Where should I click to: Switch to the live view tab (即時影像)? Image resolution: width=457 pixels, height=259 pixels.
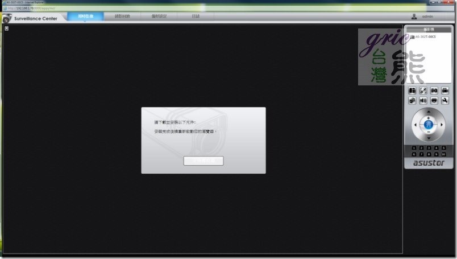click(85, 17)
